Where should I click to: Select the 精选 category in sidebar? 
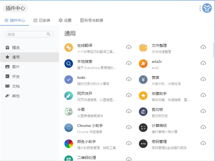pos(16,47)
